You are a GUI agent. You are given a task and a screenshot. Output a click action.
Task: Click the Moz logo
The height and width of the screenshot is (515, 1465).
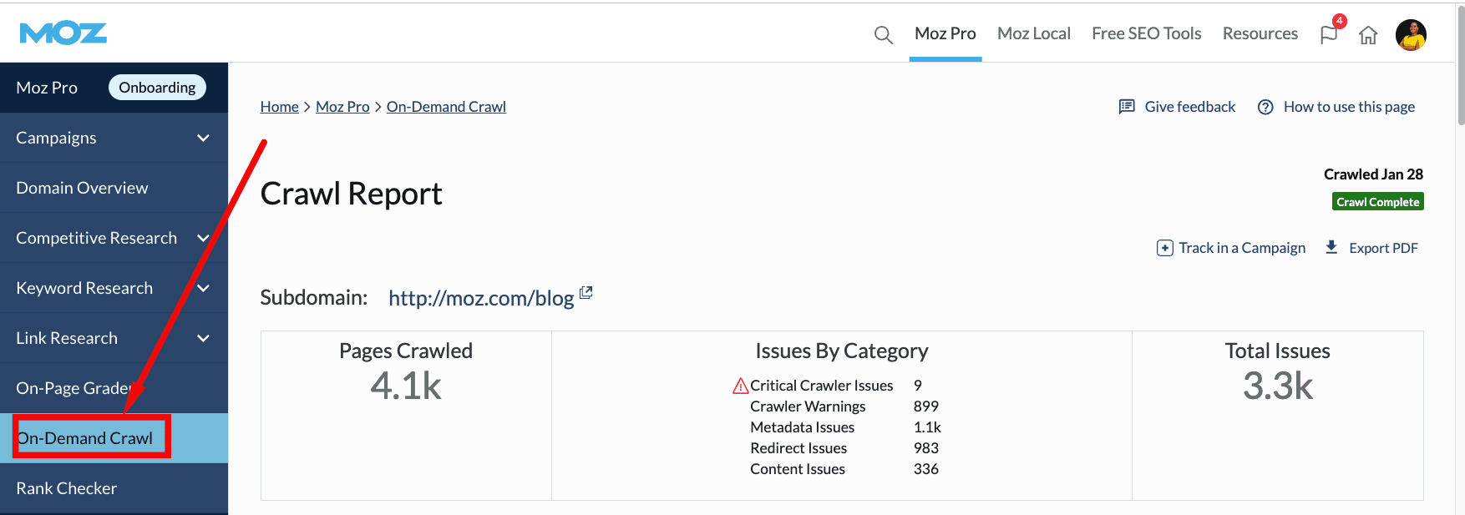click(x=63, y=33)
